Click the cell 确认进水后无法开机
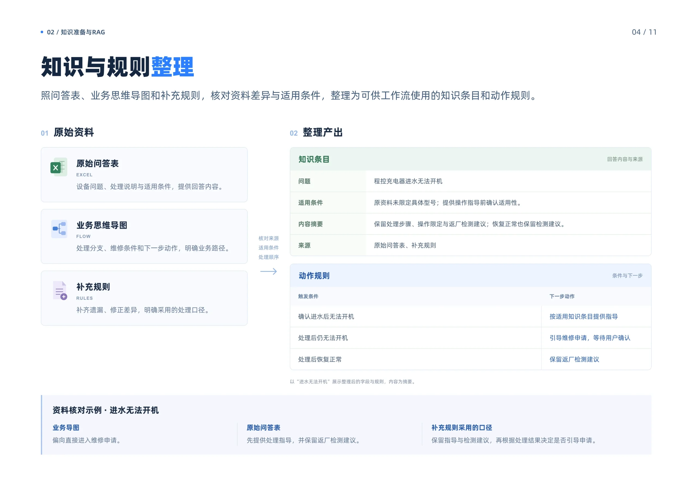698x494 pixels. (x=326, y=317)
